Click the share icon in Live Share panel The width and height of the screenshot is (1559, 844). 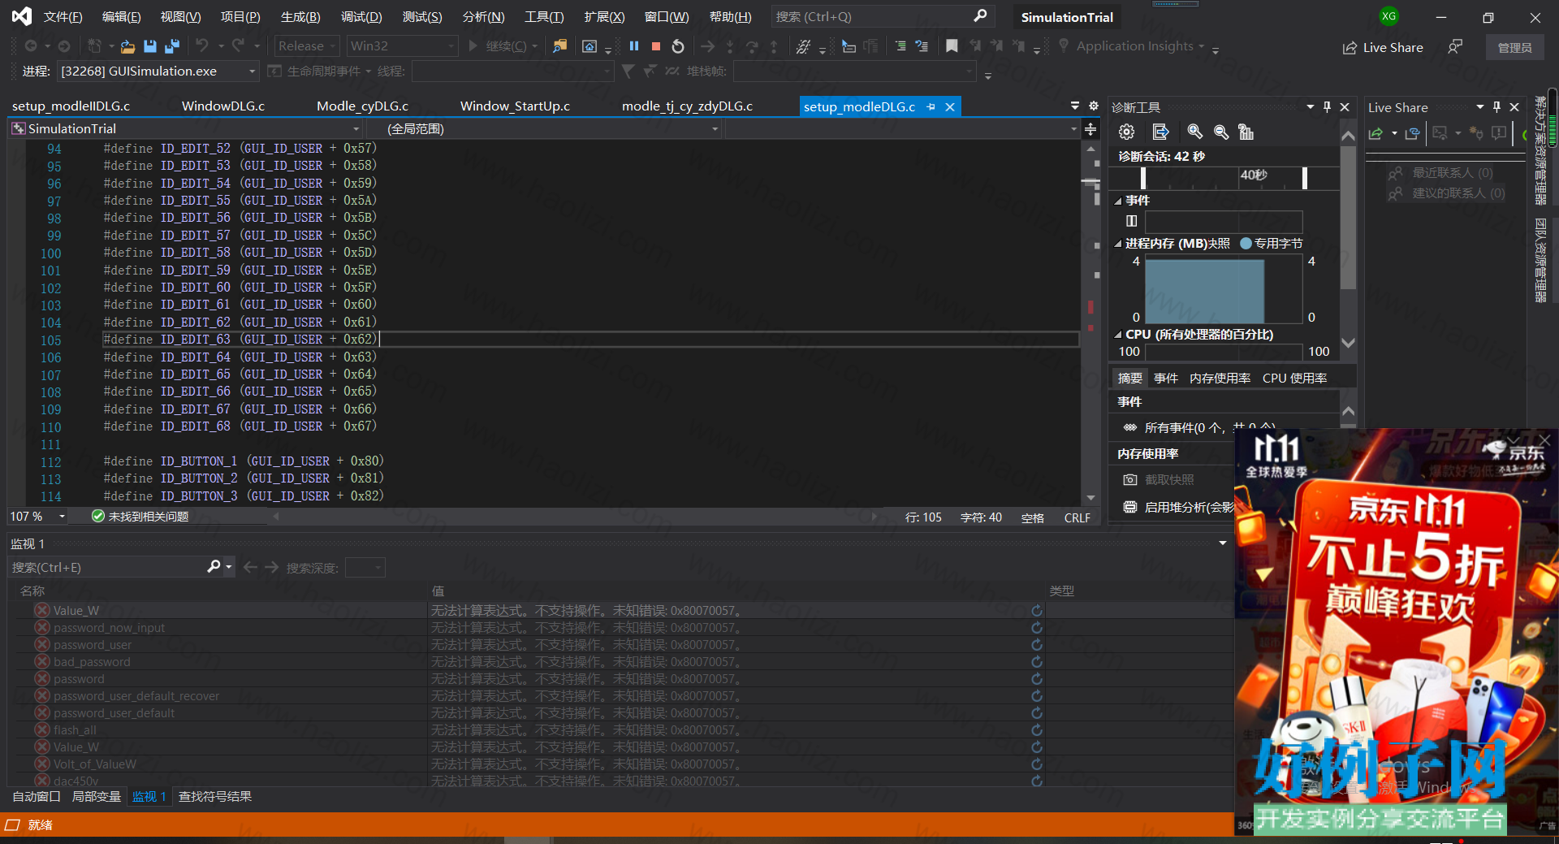pos(1375,133)
